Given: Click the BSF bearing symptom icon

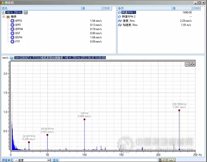Looking at the screenshot, I should [x=12, y=33].
